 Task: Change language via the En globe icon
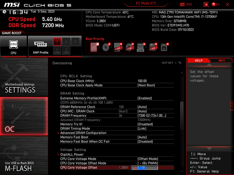coord(216,4)
